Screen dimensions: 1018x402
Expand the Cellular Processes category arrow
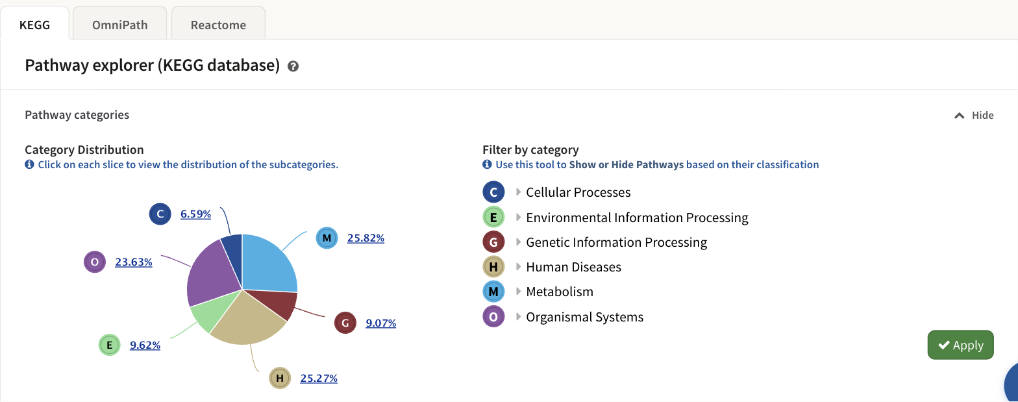click(x=518, y=192)
